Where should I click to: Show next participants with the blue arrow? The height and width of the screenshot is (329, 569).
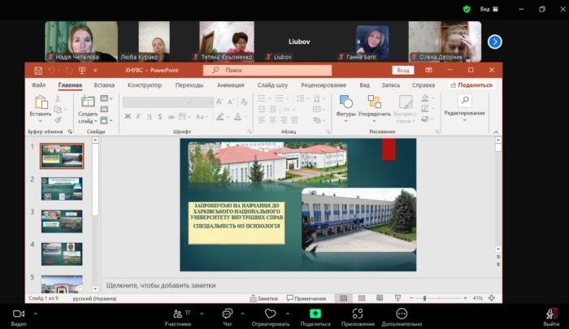(x=494, y=41)
